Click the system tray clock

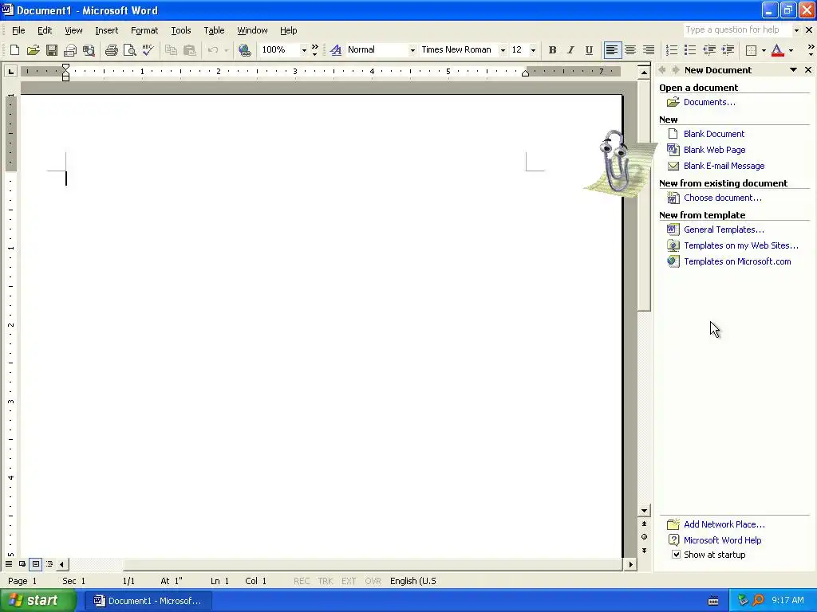(787, 600)
